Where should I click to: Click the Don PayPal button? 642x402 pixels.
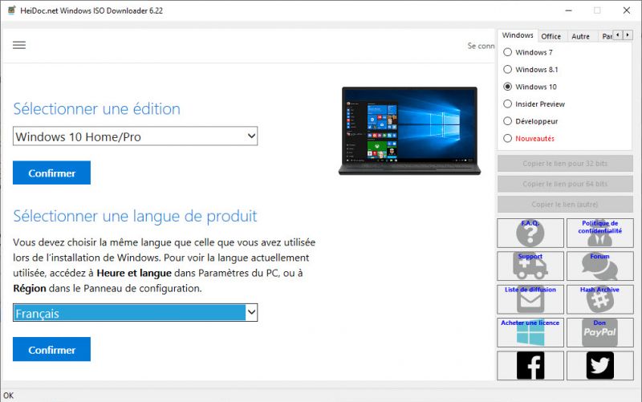pyautogui.click(x=599, y=332)
